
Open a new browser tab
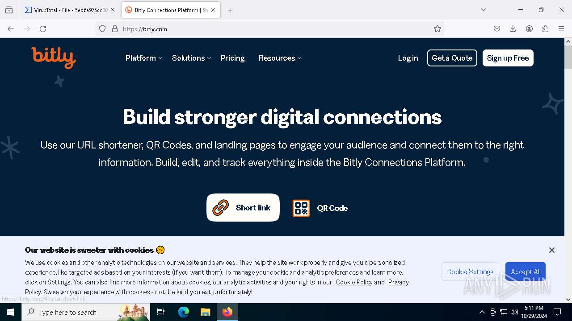(x=230, y=10)
